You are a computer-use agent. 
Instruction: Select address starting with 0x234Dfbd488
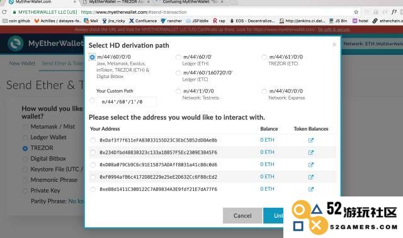93,152
